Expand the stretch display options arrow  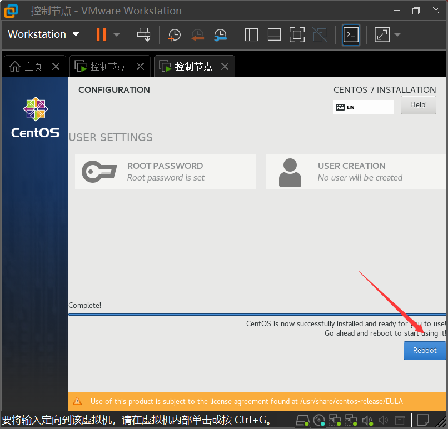397,35
